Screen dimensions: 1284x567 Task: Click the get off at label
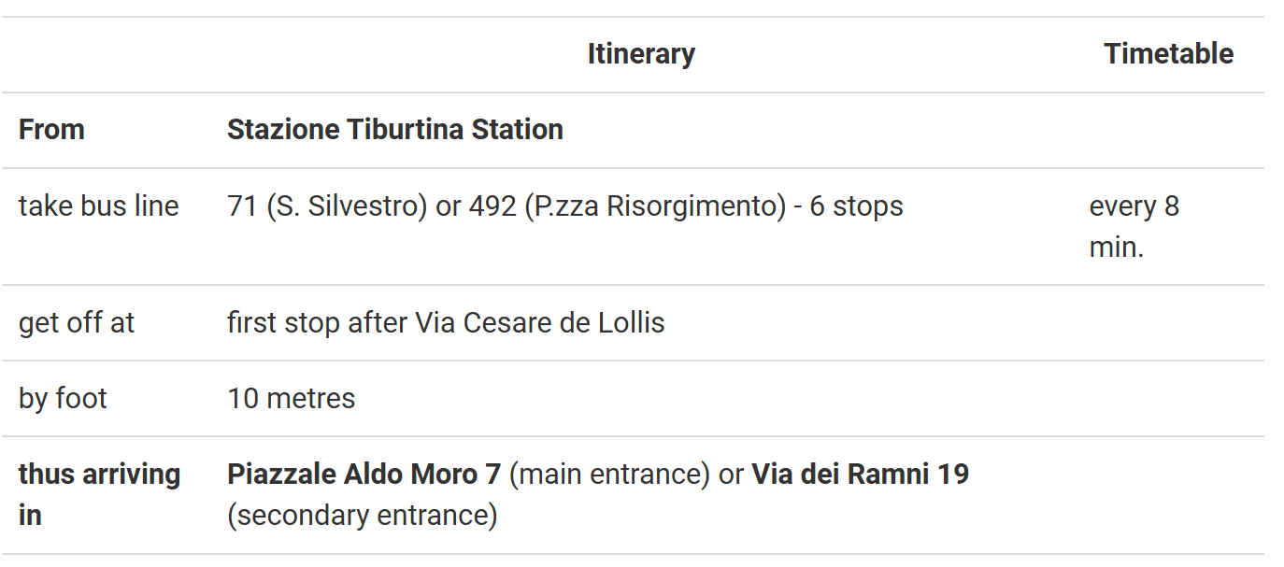(x=77, y=323)
